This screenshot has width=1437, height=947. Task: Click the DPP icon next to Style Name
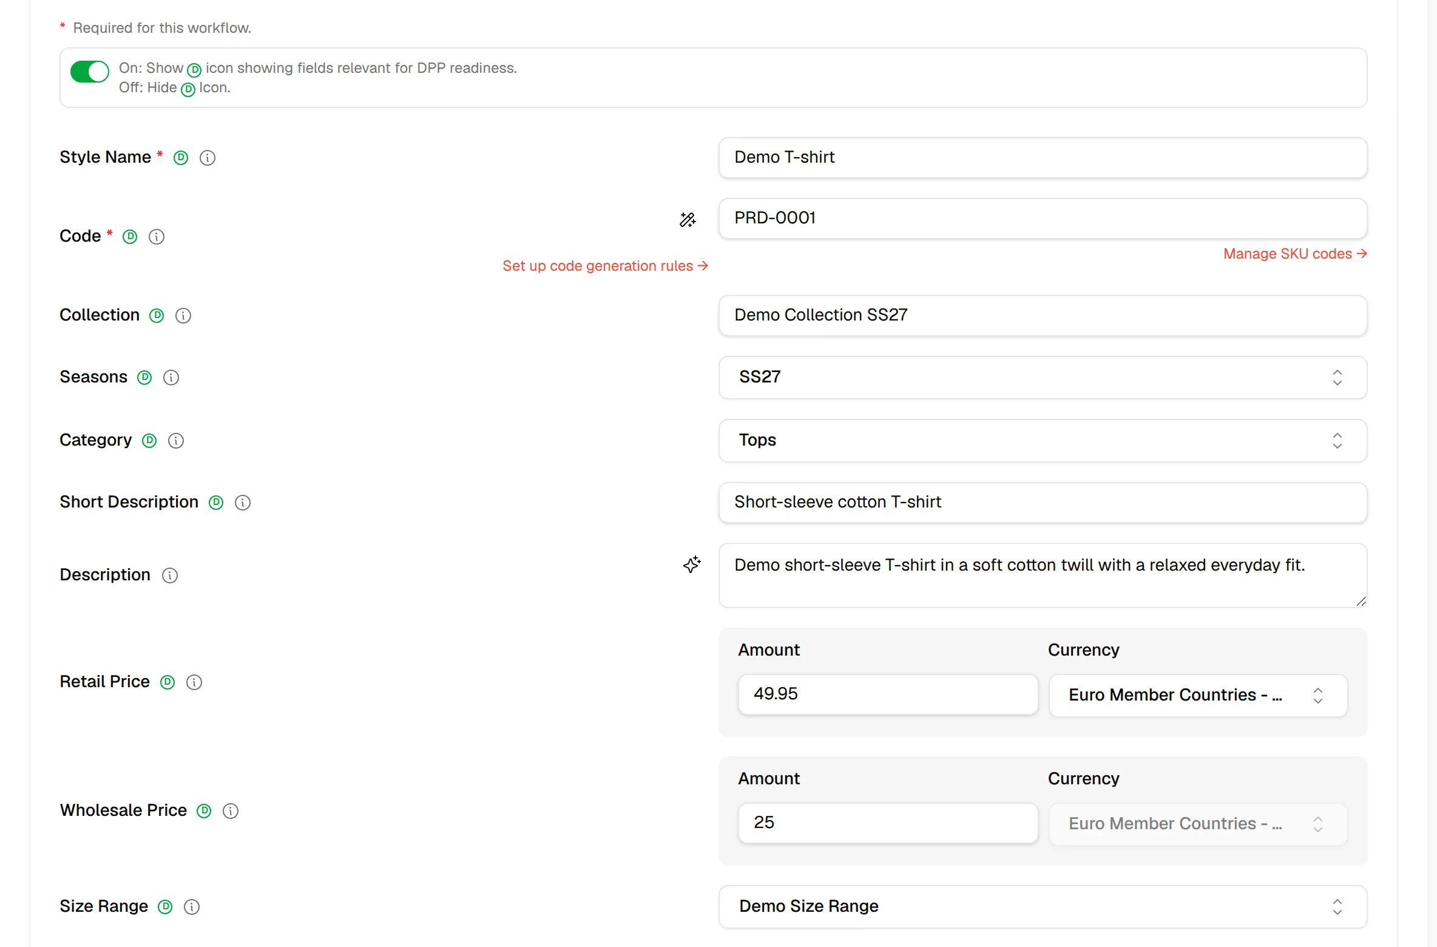point(181,158)
